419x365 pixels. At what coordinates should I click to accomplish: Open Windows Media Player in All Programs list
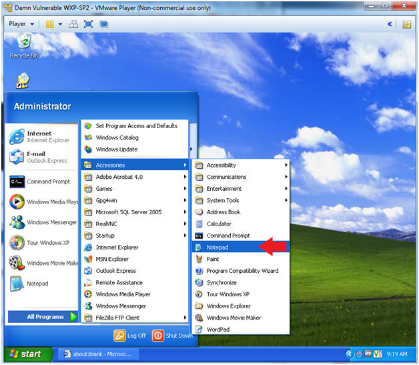click(x=135, y=294)
